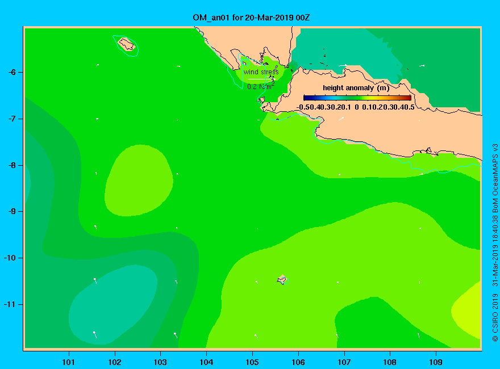Viewport: 500px width, 369px height.
Task: Click latitude tick label -7
Action: (12, 119)
